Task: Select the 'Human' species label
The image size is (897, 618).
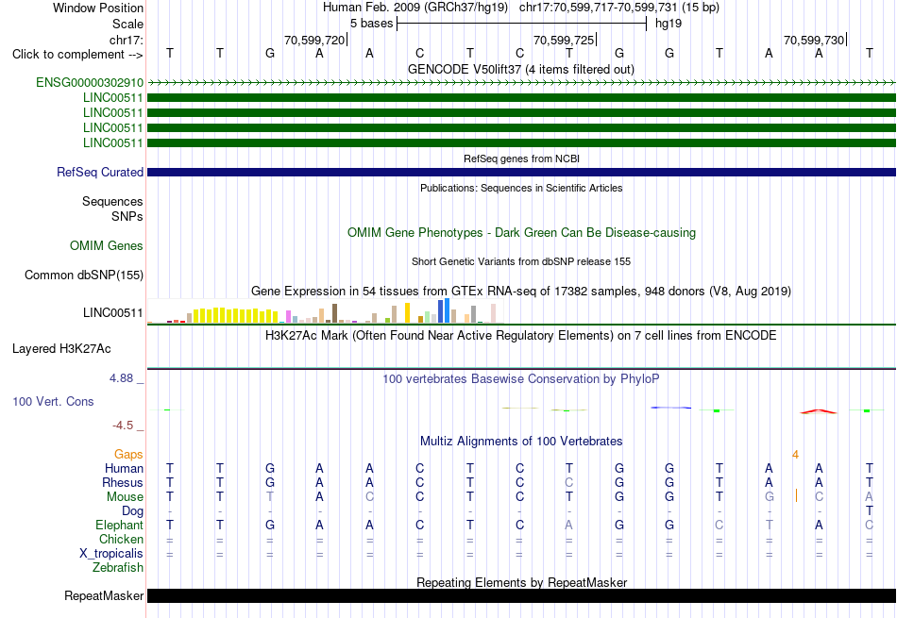Action: [x=124, y=468]
